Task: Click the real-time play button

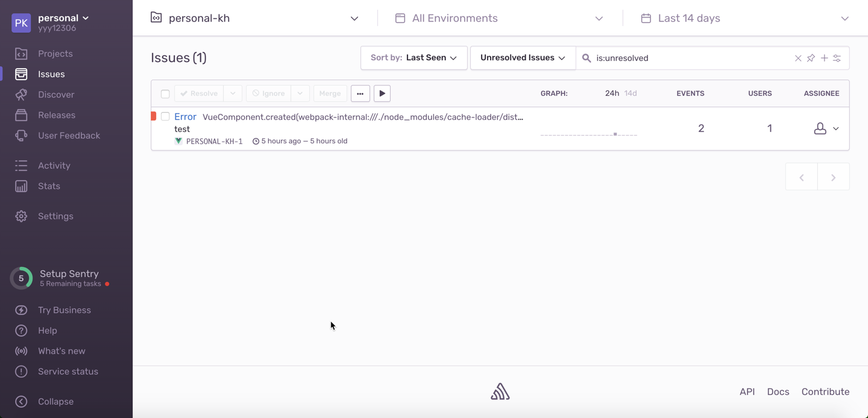Action: click(382, 93)
